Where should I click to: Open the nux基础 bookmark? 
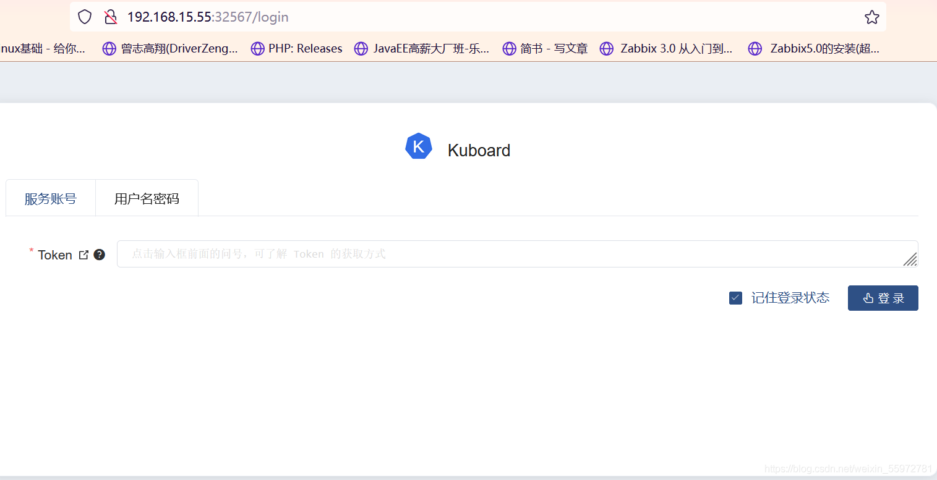43,48
